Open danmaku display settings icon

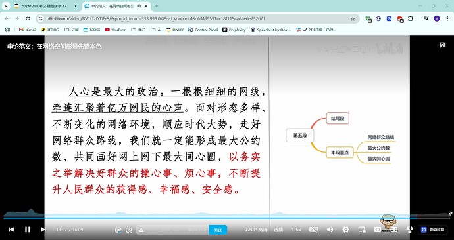pos(129,230)
